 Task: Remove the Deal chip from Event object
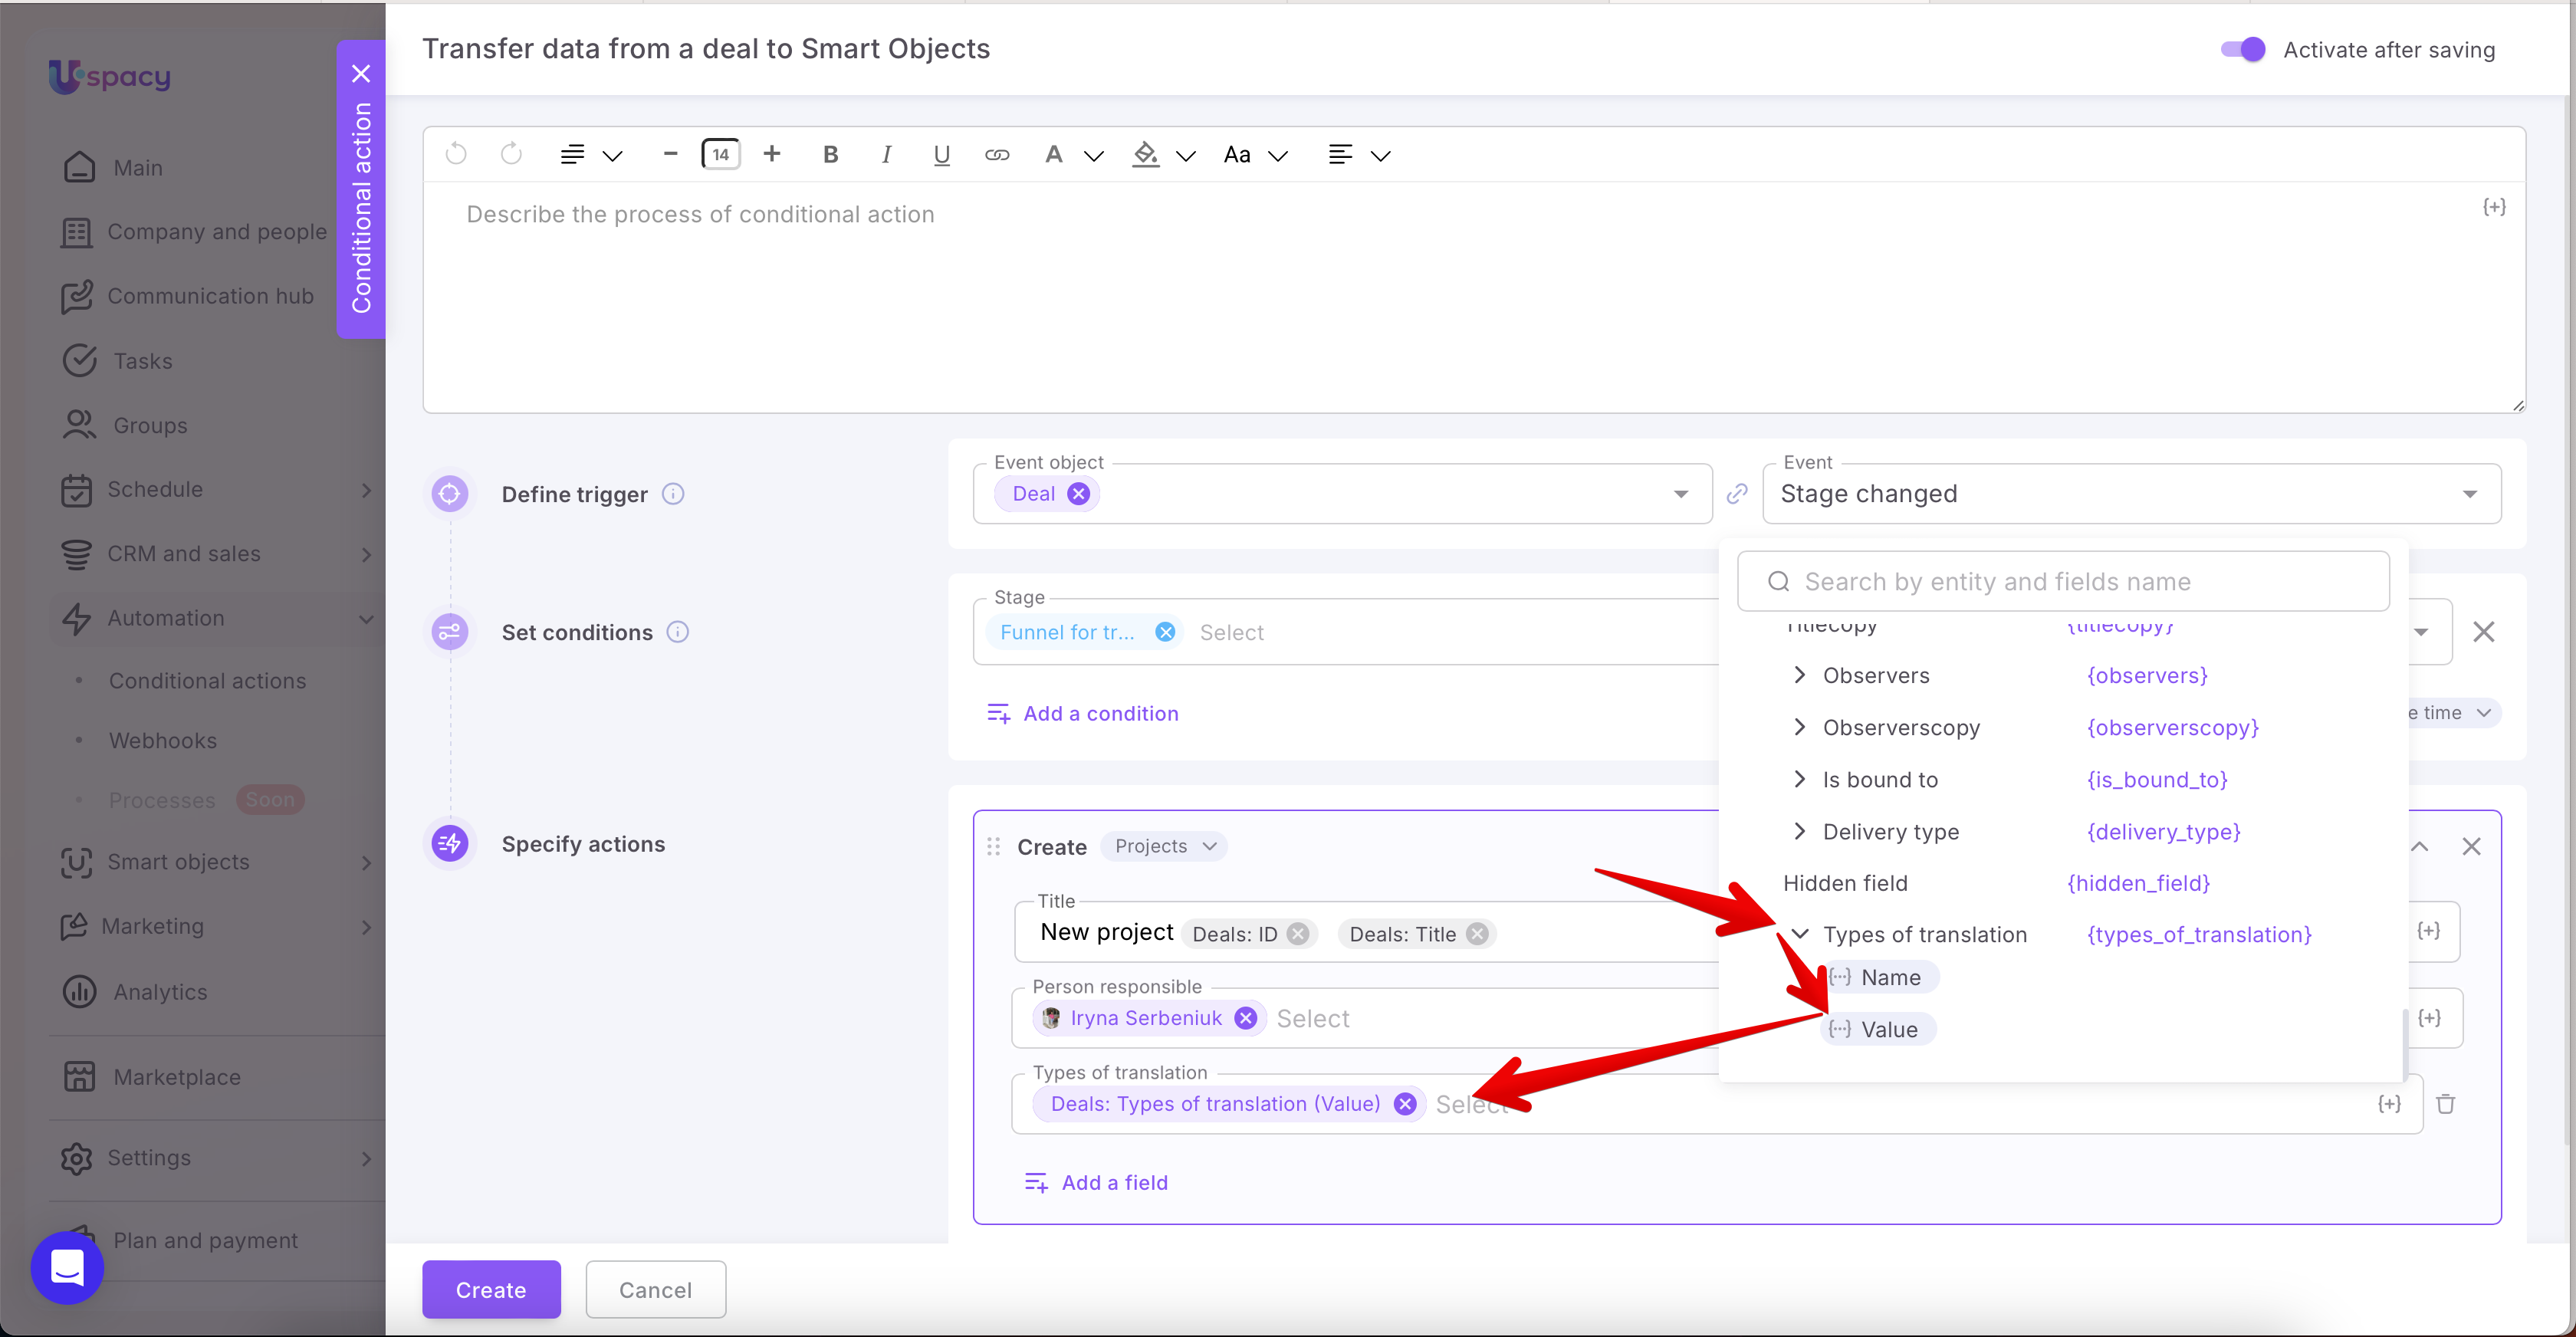[1078, 494]
